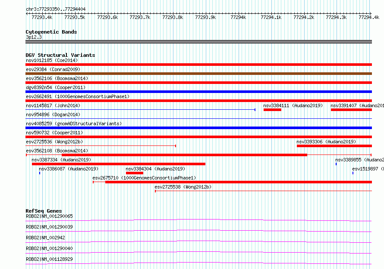Select the nsv3387334 (Audano2019) label
Screen dimensions: 384x269
[61, 160]
